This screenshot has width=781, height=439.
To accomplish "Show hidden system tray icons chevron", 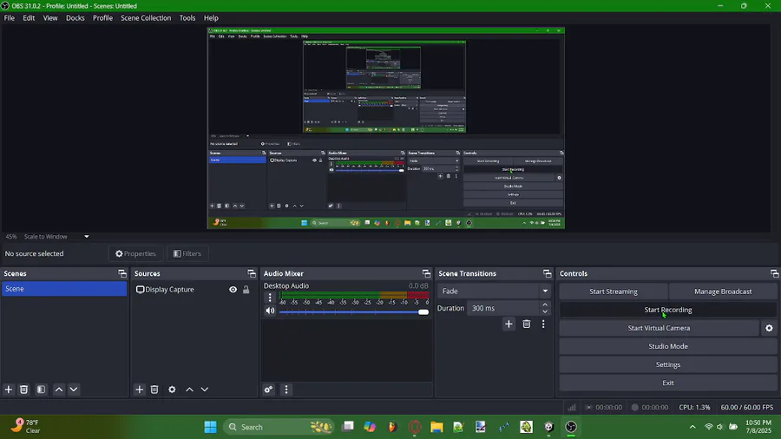I will (x=692, y=427).
